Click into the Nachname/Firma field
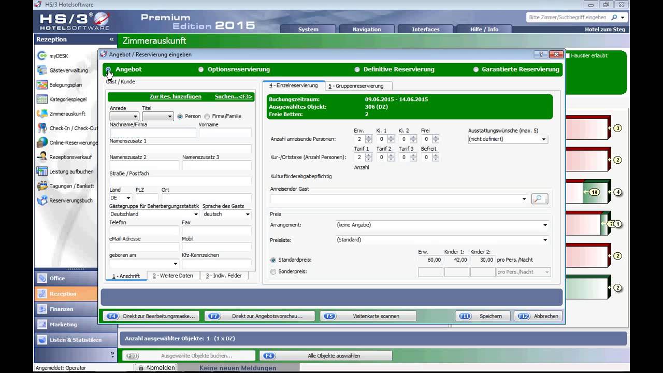The image size is (663, 373). pos(153,133)
